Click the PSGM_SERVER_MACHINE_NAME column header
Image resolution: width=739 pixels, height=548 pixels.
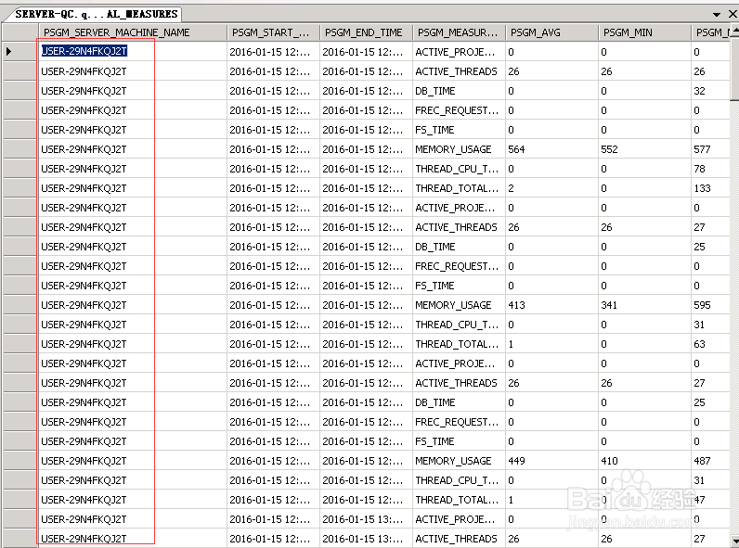[133, 32]
